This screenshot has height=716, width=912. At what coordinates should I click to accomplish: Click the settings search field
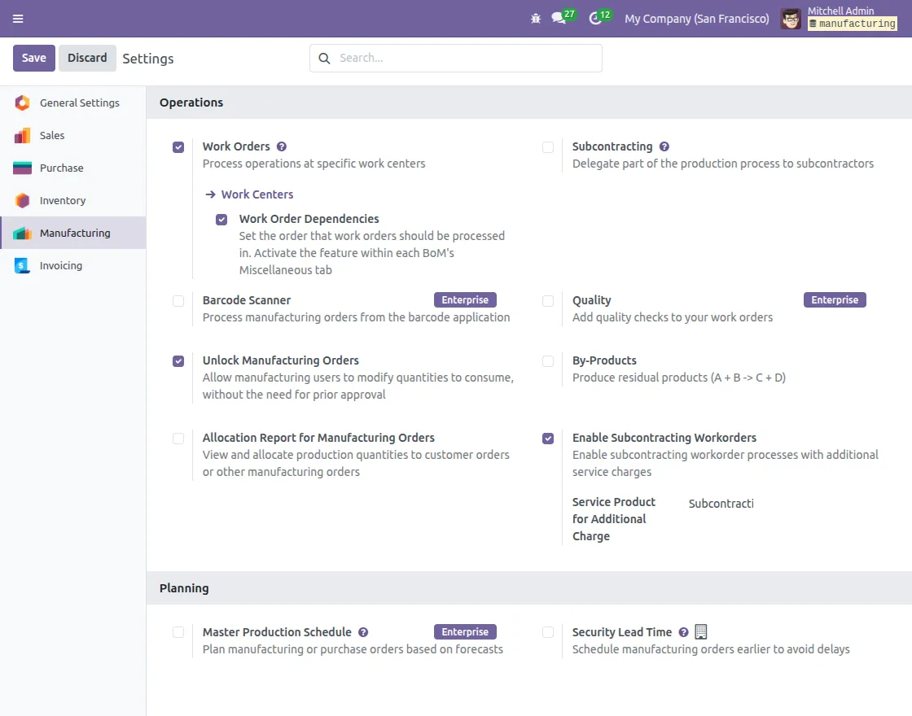pos(456,58)
